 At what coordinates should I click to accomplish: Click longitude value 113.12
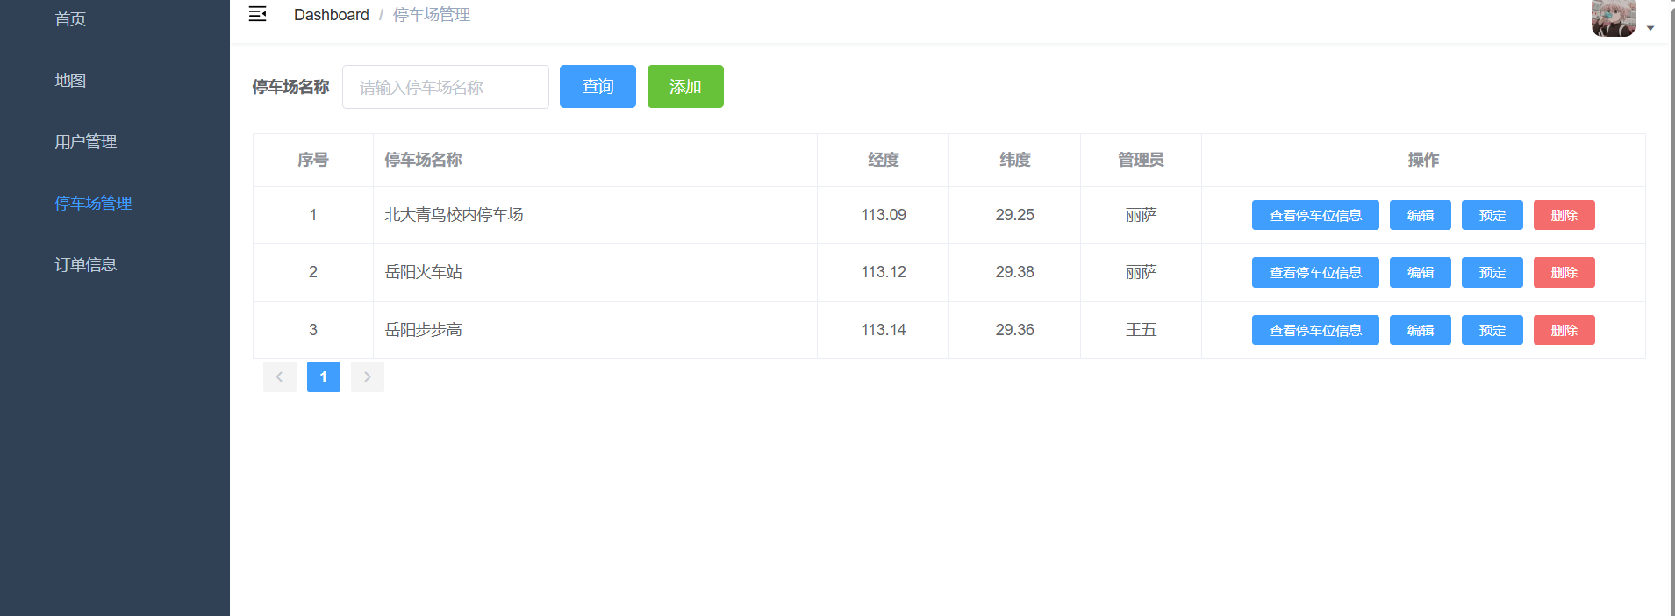[883, 272]
